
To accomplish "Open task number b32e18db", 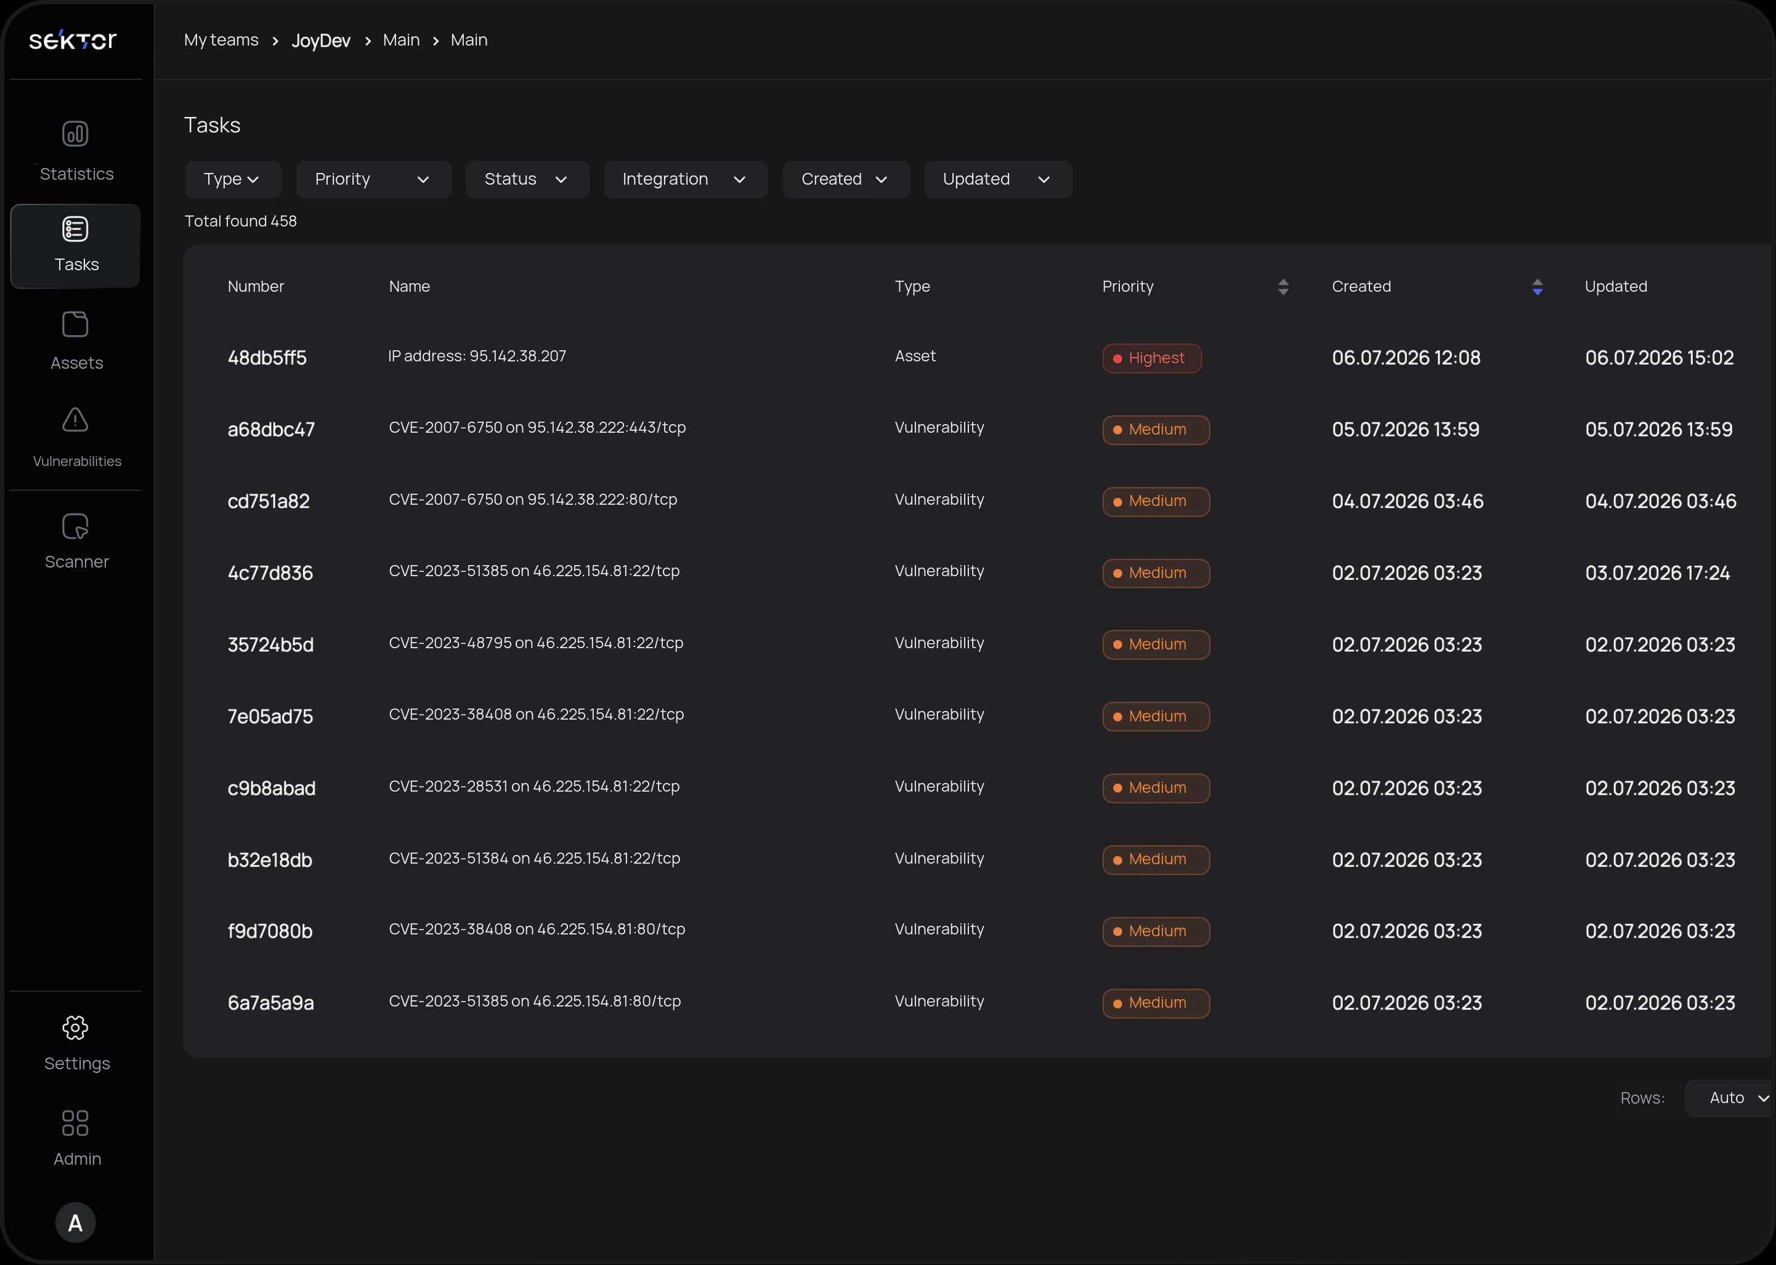I will click(270, 859).
